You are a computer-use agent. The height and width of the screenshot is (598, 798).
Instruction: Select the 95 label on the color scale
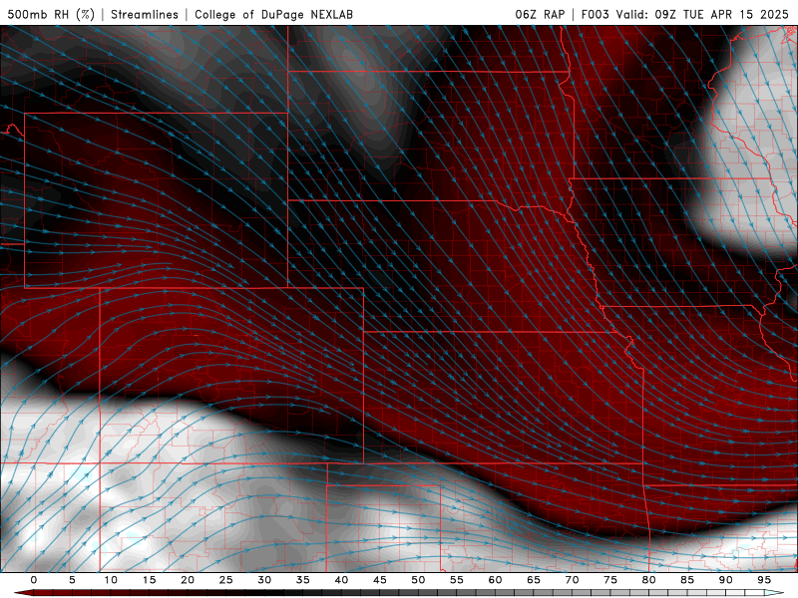tap(764, 580)
